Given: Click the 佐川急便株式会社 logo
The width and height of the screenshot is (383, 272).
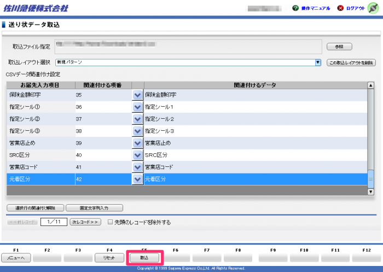Looking at the screenshot, I should click(36, 8).
